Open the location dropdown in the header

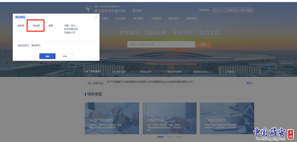[138, 11]
